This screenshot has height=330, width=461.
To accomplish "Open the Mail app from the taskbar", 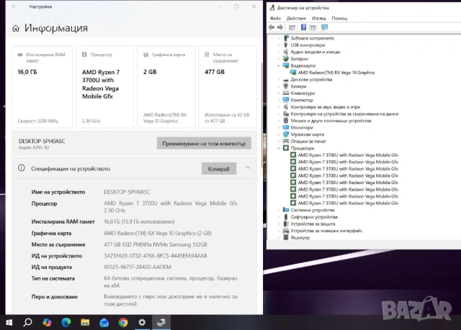I will 104,323.
